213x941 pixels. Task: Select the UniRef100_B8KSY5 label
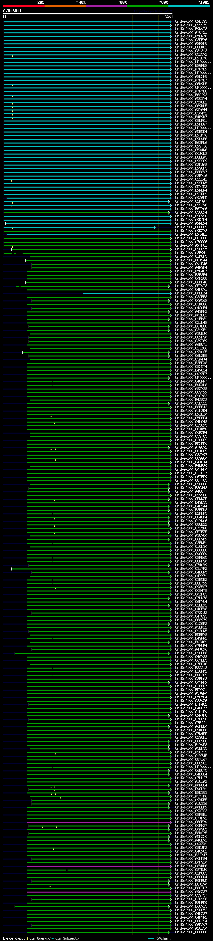[x=191, y=833]
